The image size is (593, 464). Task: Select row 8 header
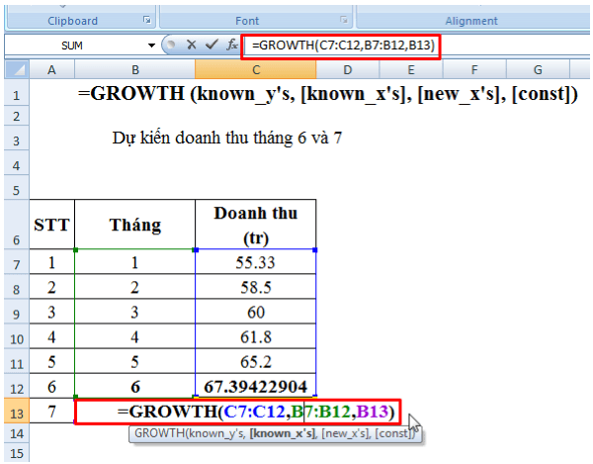click(x=17, y=287)
